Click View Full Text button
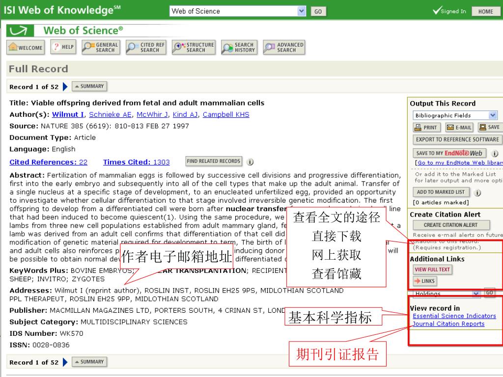 tap(432, 269)
